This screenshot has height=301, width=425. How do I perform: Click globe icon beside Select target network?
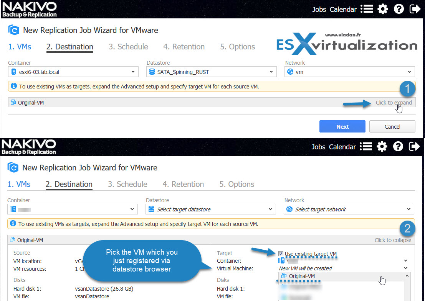click(x=289, y=209)
